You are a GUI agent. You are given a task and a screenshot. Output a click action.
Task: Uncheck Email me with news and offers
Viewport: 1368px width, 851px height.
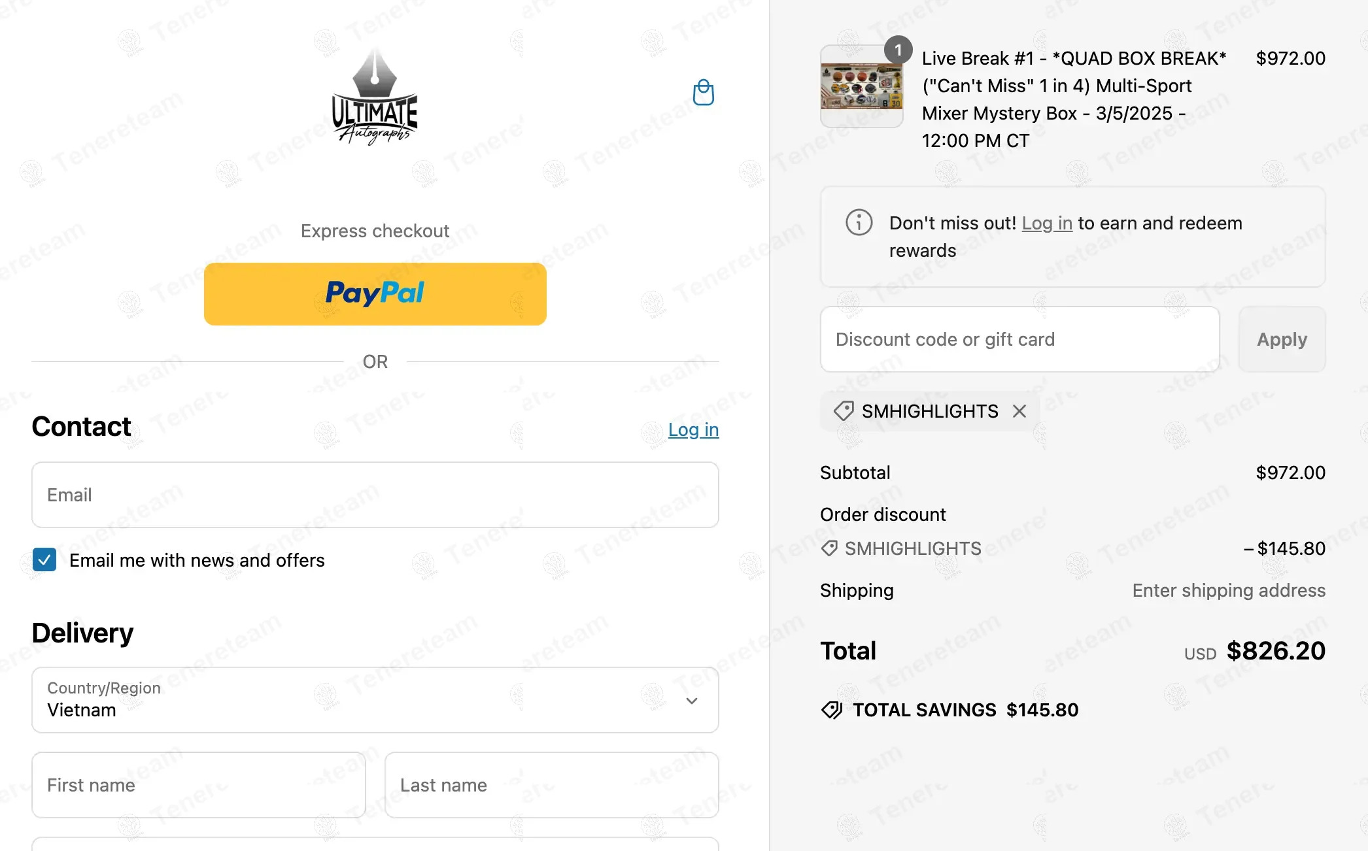pyautogui.click(x=44, y=560)
